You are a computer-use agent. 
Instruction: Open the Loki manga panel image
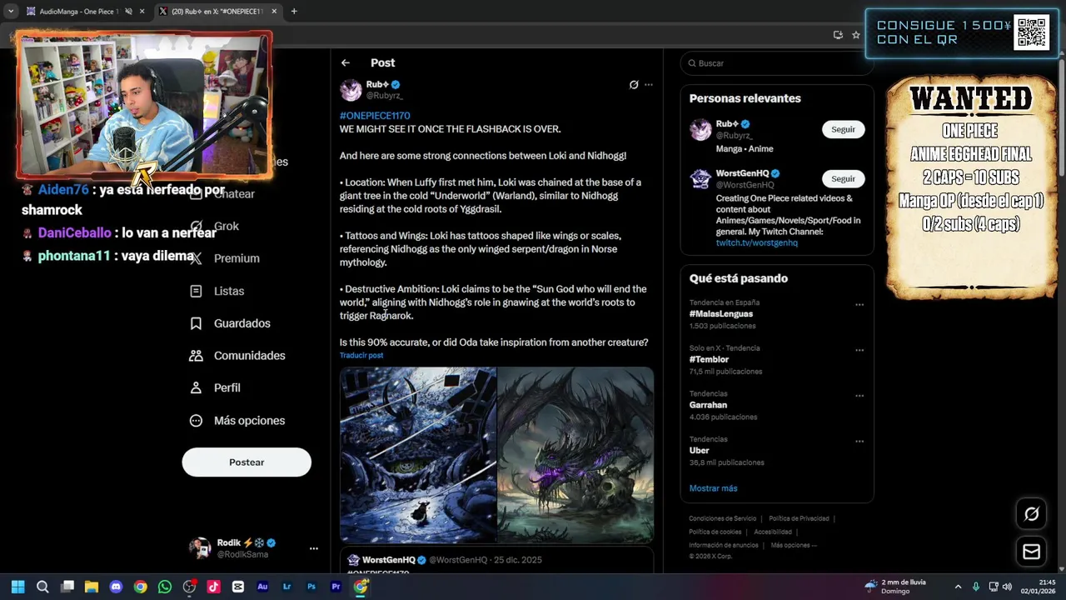418,455
